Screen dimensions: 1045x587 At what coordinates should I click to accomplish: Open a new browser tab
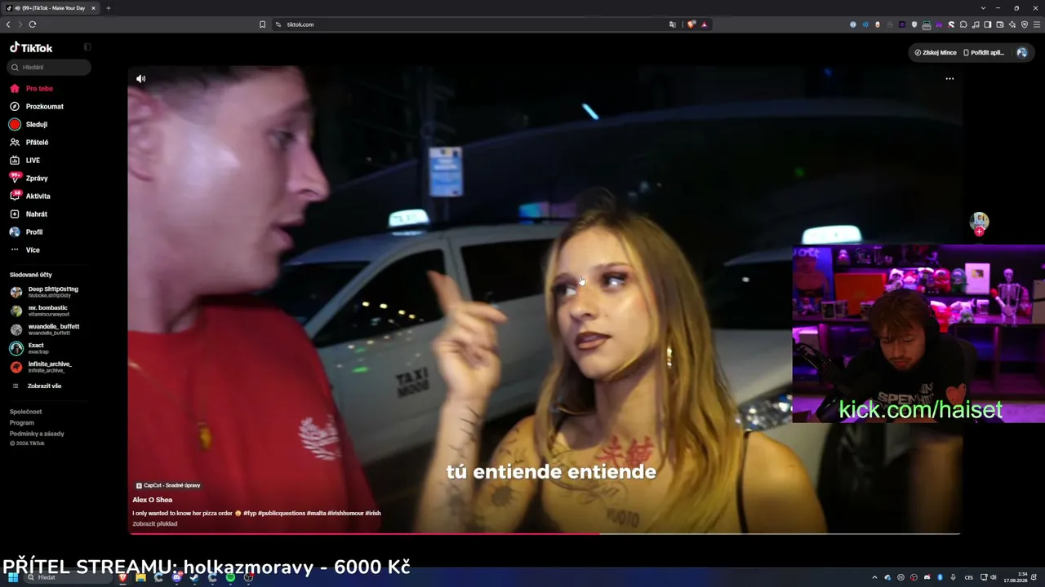tap(109, 8)
